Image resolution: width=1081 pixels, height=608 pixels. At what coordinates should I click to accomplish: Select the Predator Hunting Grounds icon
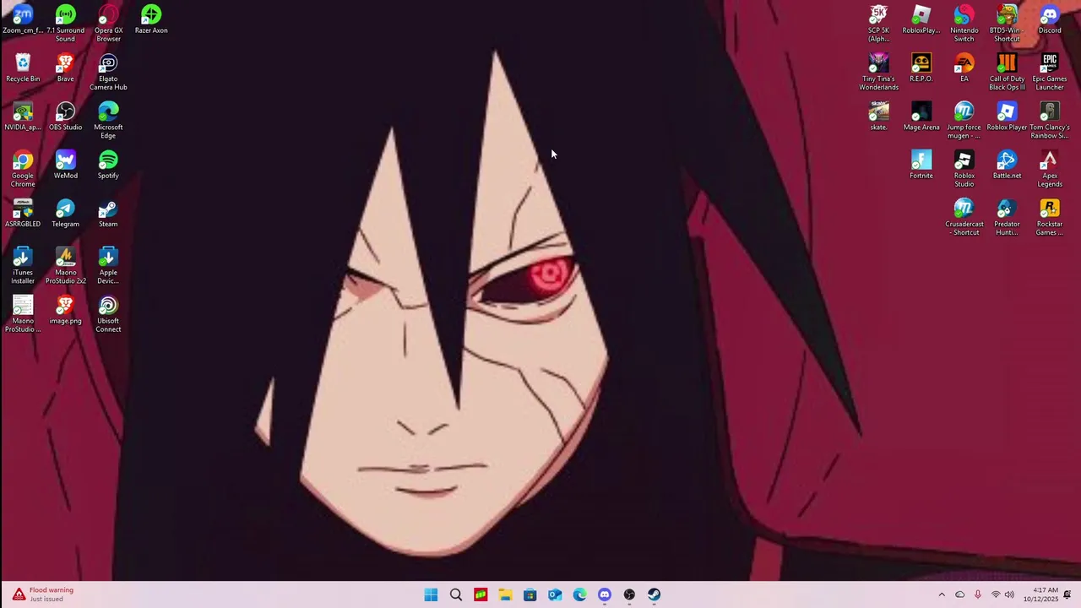coord(1007,218)
